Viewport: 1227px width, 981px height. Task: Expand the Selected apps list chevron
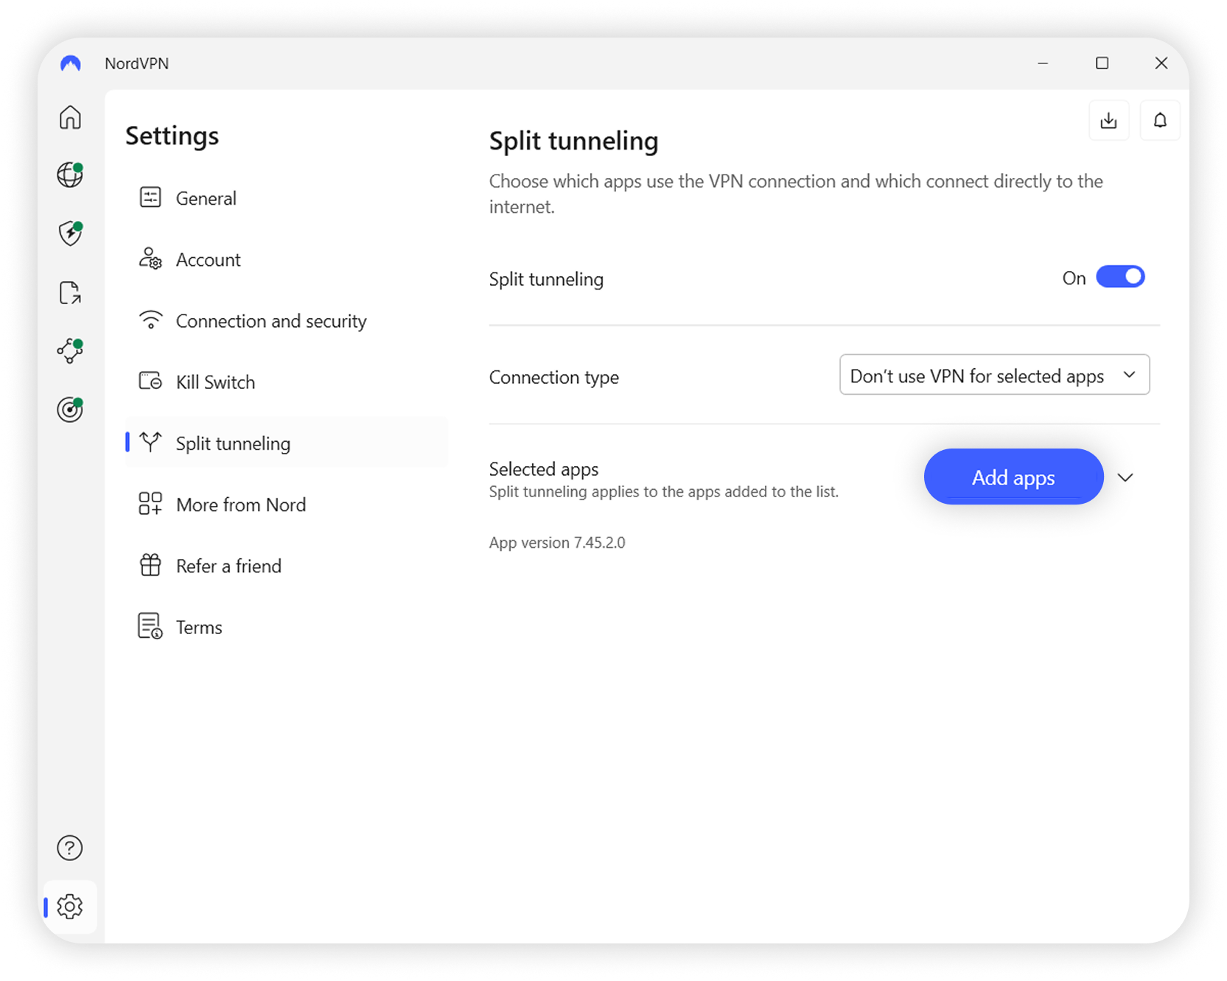coord(1126,477)
